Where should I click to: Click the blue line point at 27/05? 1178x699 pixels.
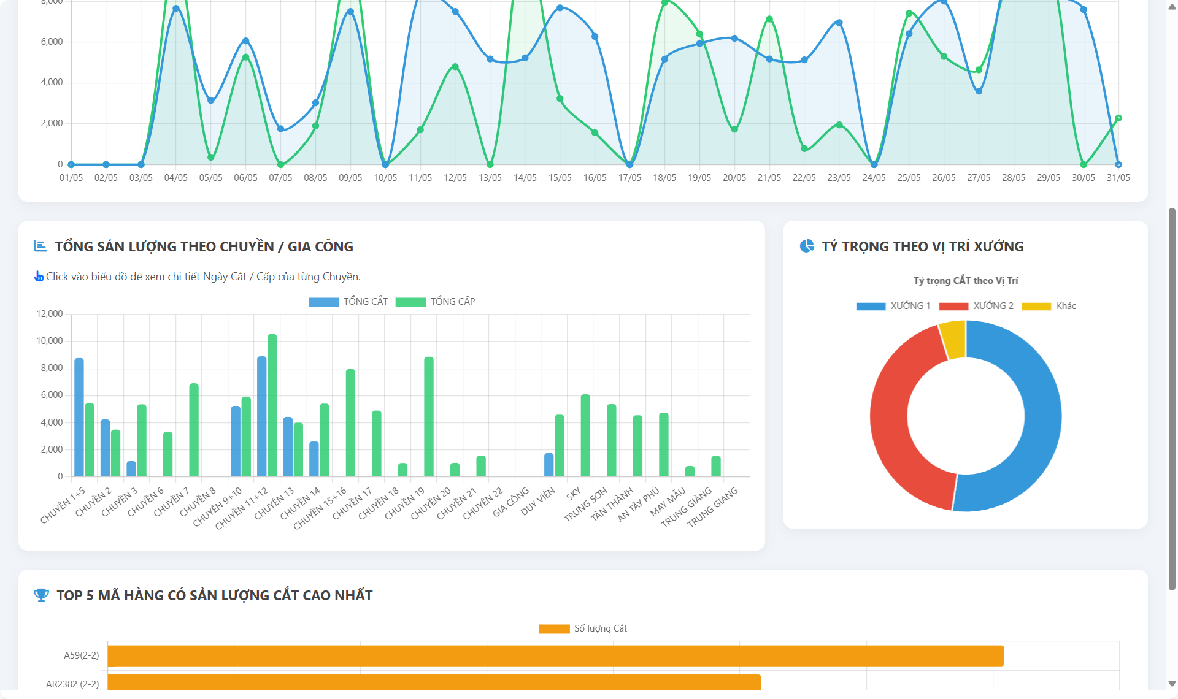coord(979,91)
